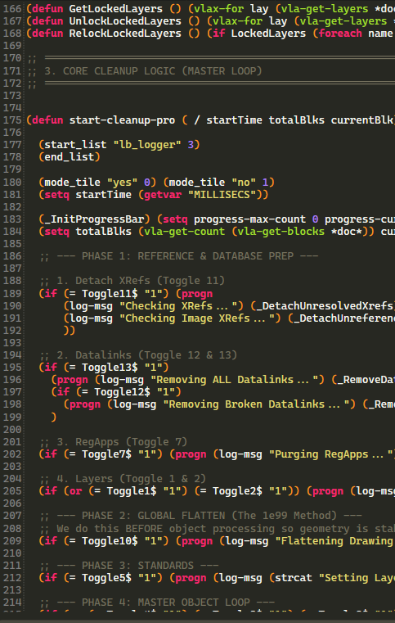395x623 pixels.
Task: Click line number 182 in the gutter
Action: [x=12, y=206]
